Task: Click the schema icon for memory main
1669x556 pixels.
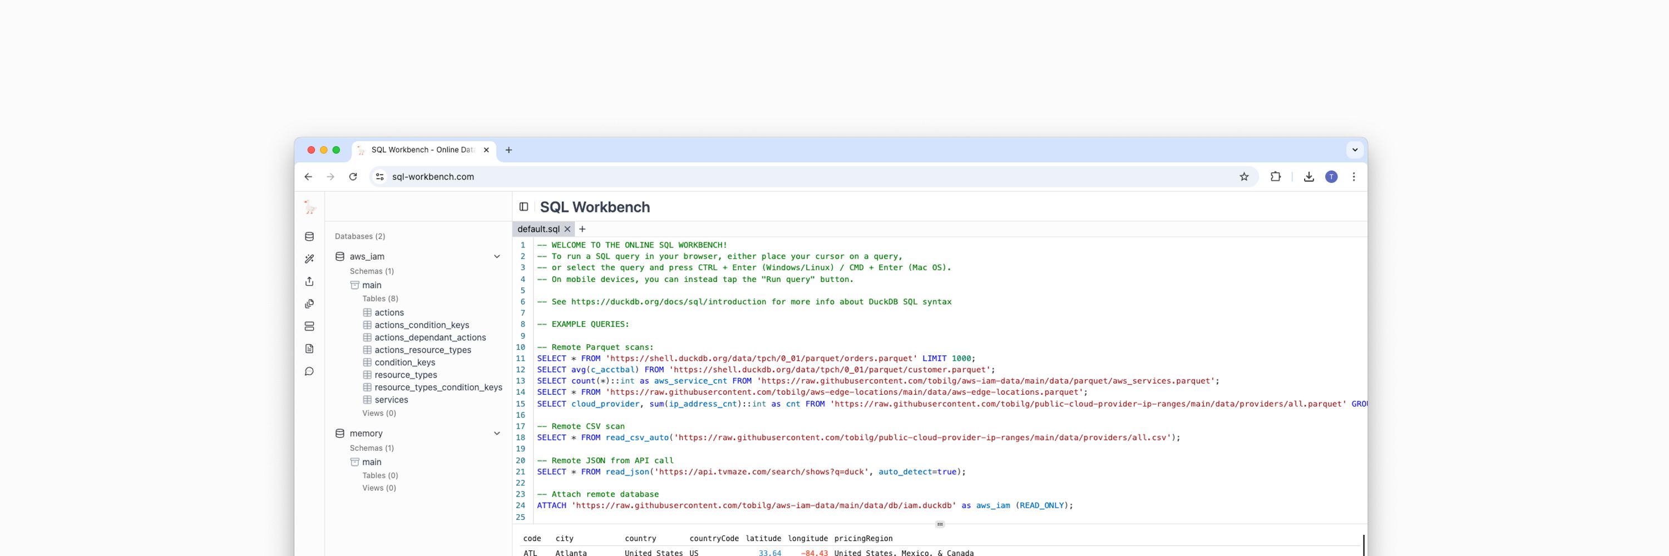Action: coord(354,461)
